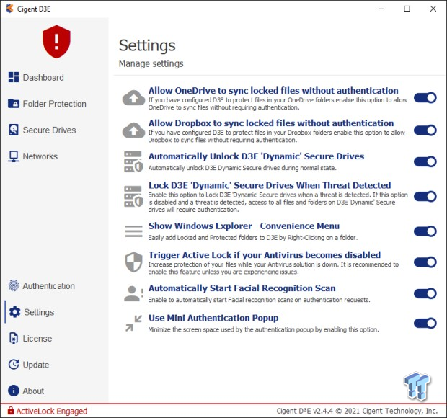Click the Automatically Unlock drives server icon

point(133,161)
